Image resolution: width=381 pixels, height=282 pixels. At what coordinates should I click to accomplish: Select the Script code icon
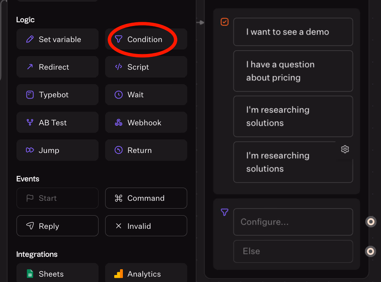[119, 67]
